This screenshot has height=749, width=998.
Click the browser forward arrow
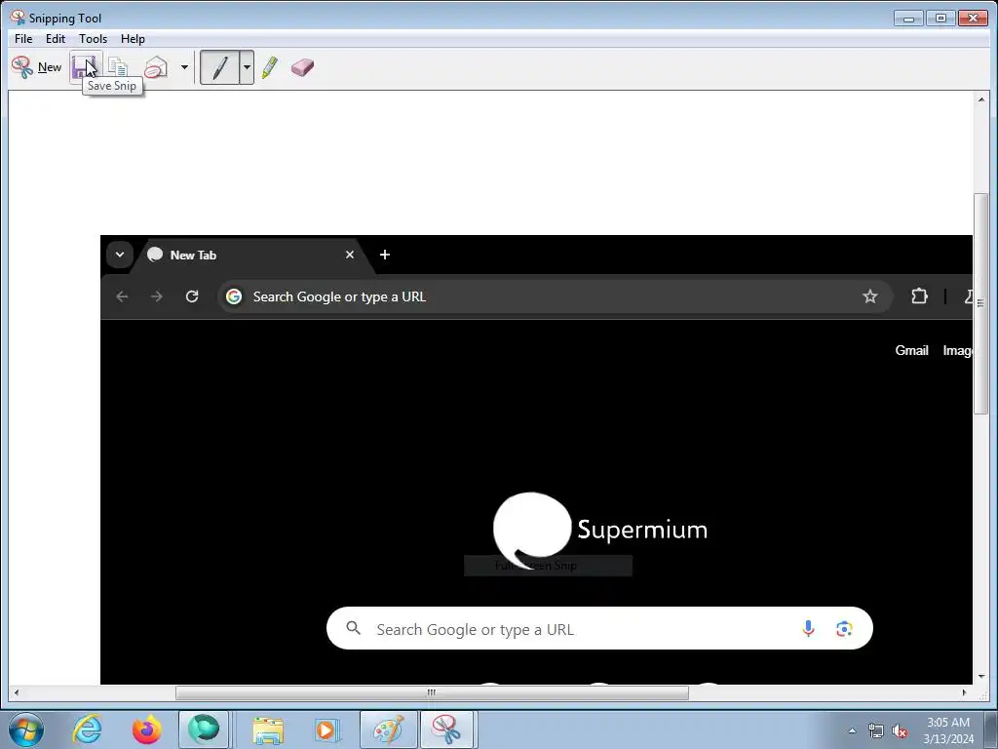(x=157, y=296)
